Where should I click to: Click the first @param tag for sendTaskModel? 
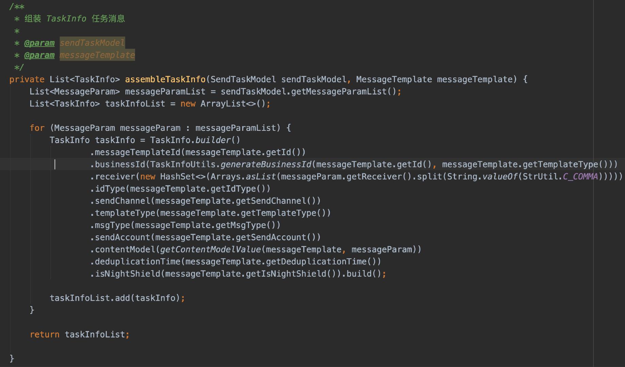tap(39, 43)
